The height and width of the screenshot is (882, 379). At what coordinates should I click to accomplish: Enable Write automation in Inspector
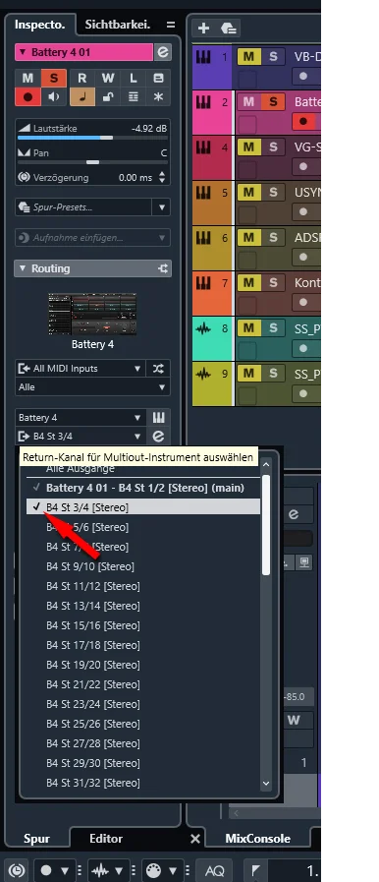click(108, 79)
